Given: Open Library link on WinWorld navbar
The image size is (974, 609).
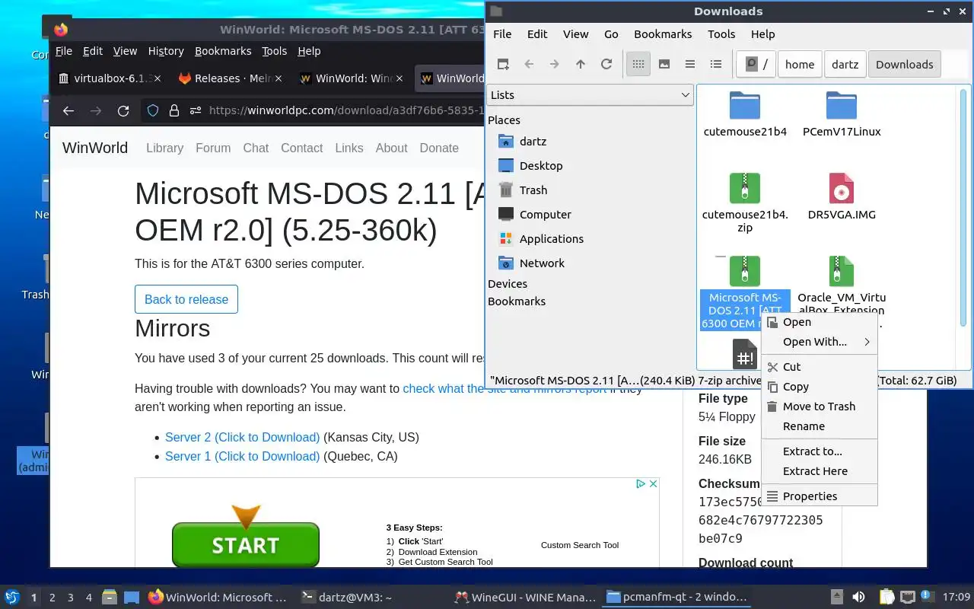Looking at the screenshot, I should click(x=165, y=148).
